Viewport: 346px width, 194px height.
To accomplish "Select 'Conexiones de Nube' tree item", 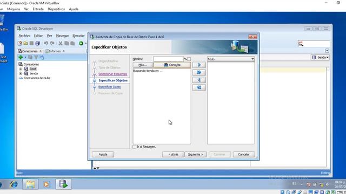I will (x=37, y=78).
